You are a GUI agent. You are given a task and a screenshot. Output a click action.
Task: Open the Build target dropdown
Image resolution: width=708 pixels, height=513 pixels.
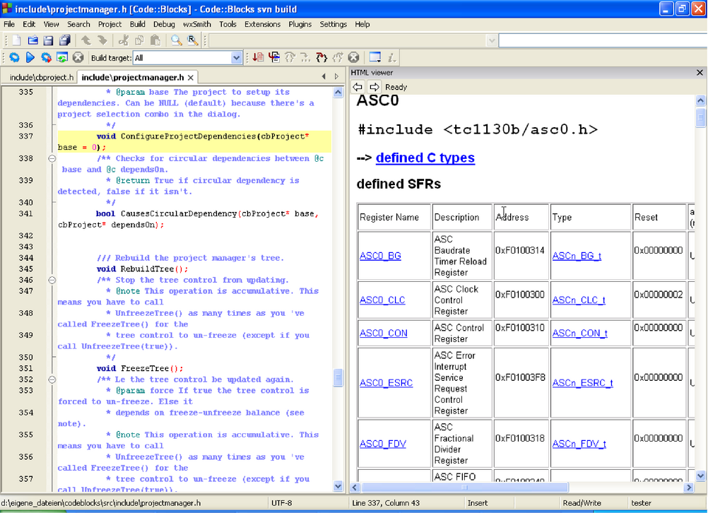point(236,58)
